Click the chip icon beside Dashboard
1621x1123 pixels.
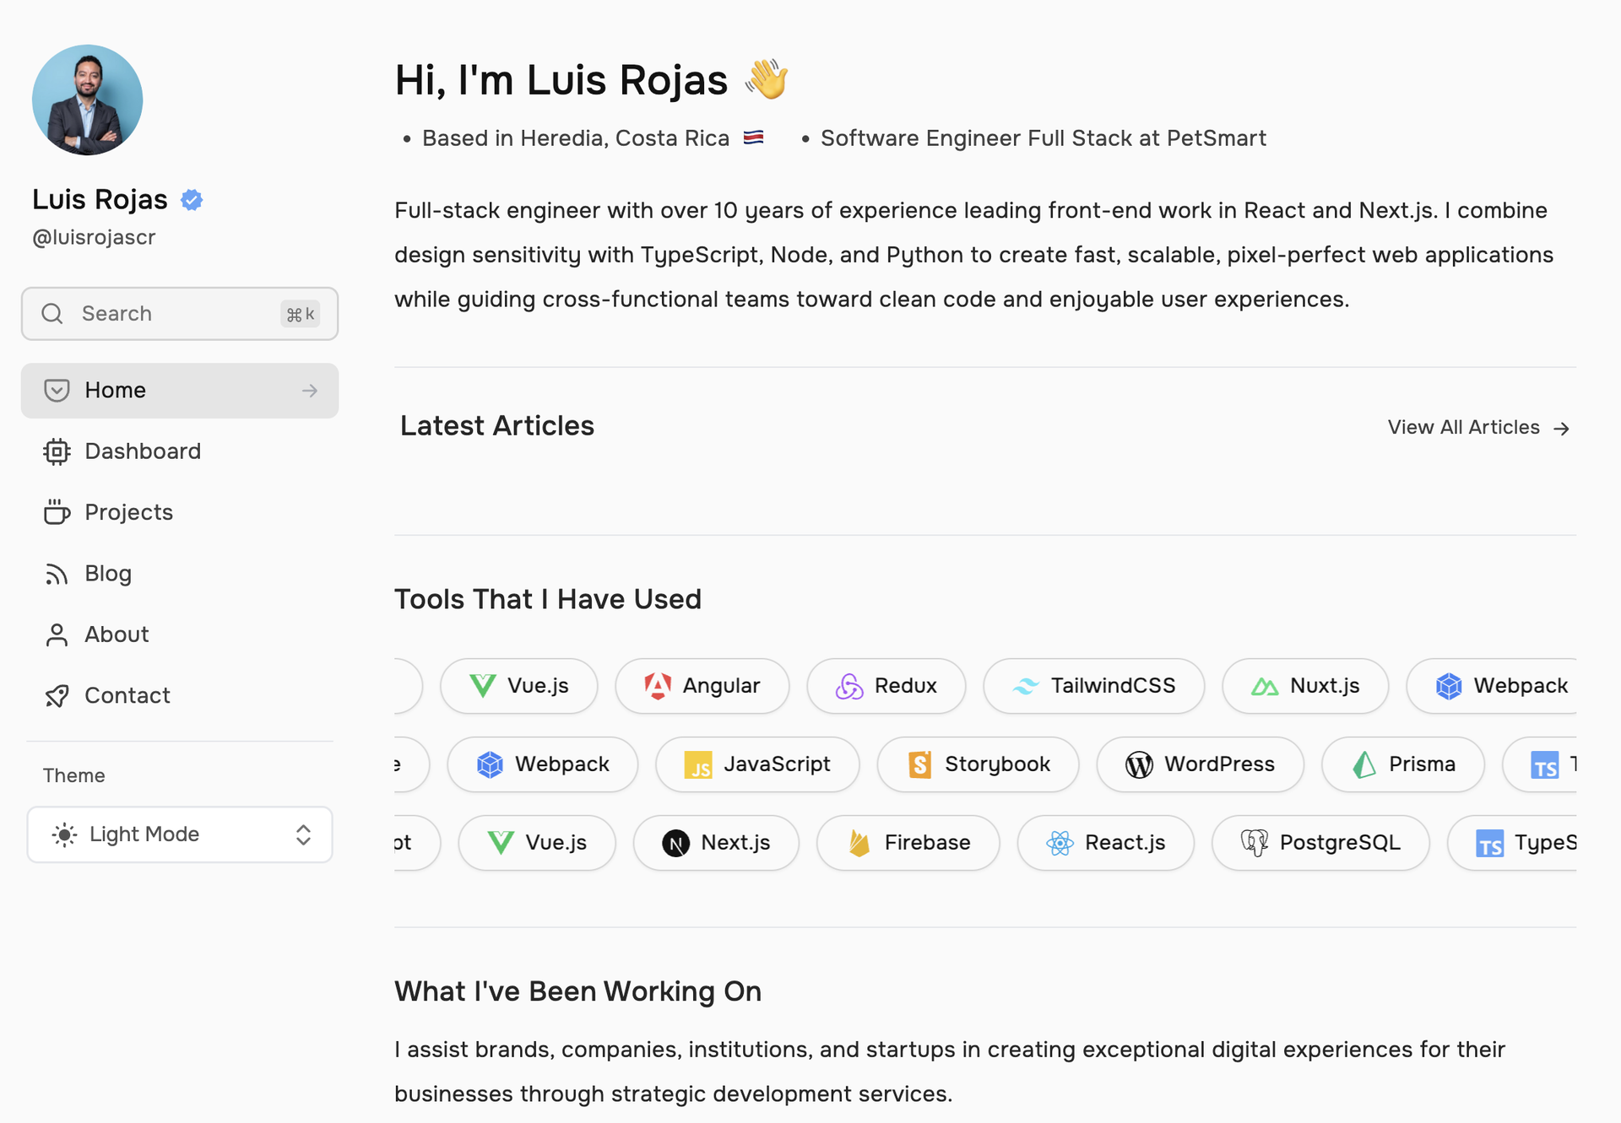click(57, 451)
